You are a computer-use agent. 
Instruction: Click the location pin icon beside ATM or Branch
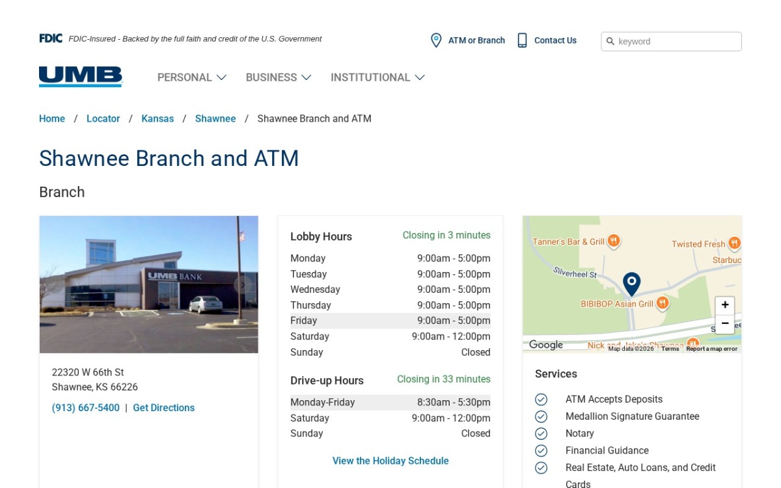436,40
